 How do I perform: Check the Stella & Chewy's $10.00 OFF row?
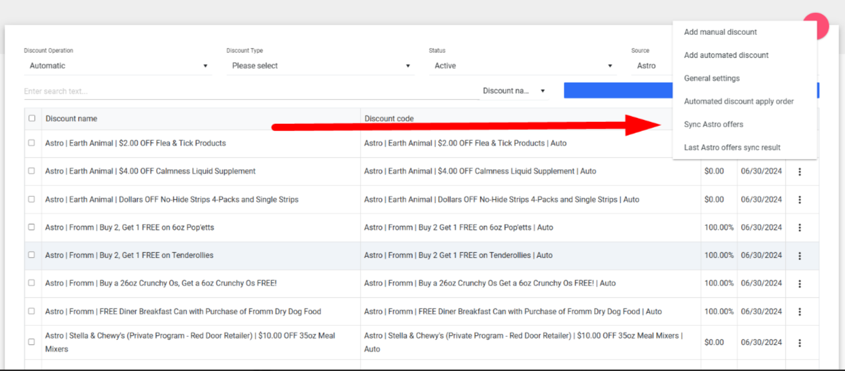(x=32, y=342)
